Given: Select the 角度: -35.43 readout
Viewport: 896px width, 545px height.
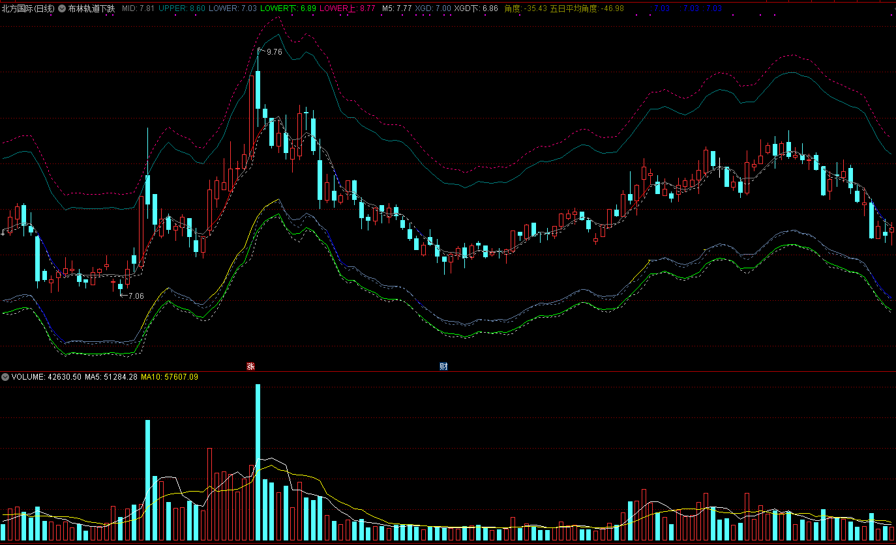Looking at the screenshot, I should [x=526, y=8].
